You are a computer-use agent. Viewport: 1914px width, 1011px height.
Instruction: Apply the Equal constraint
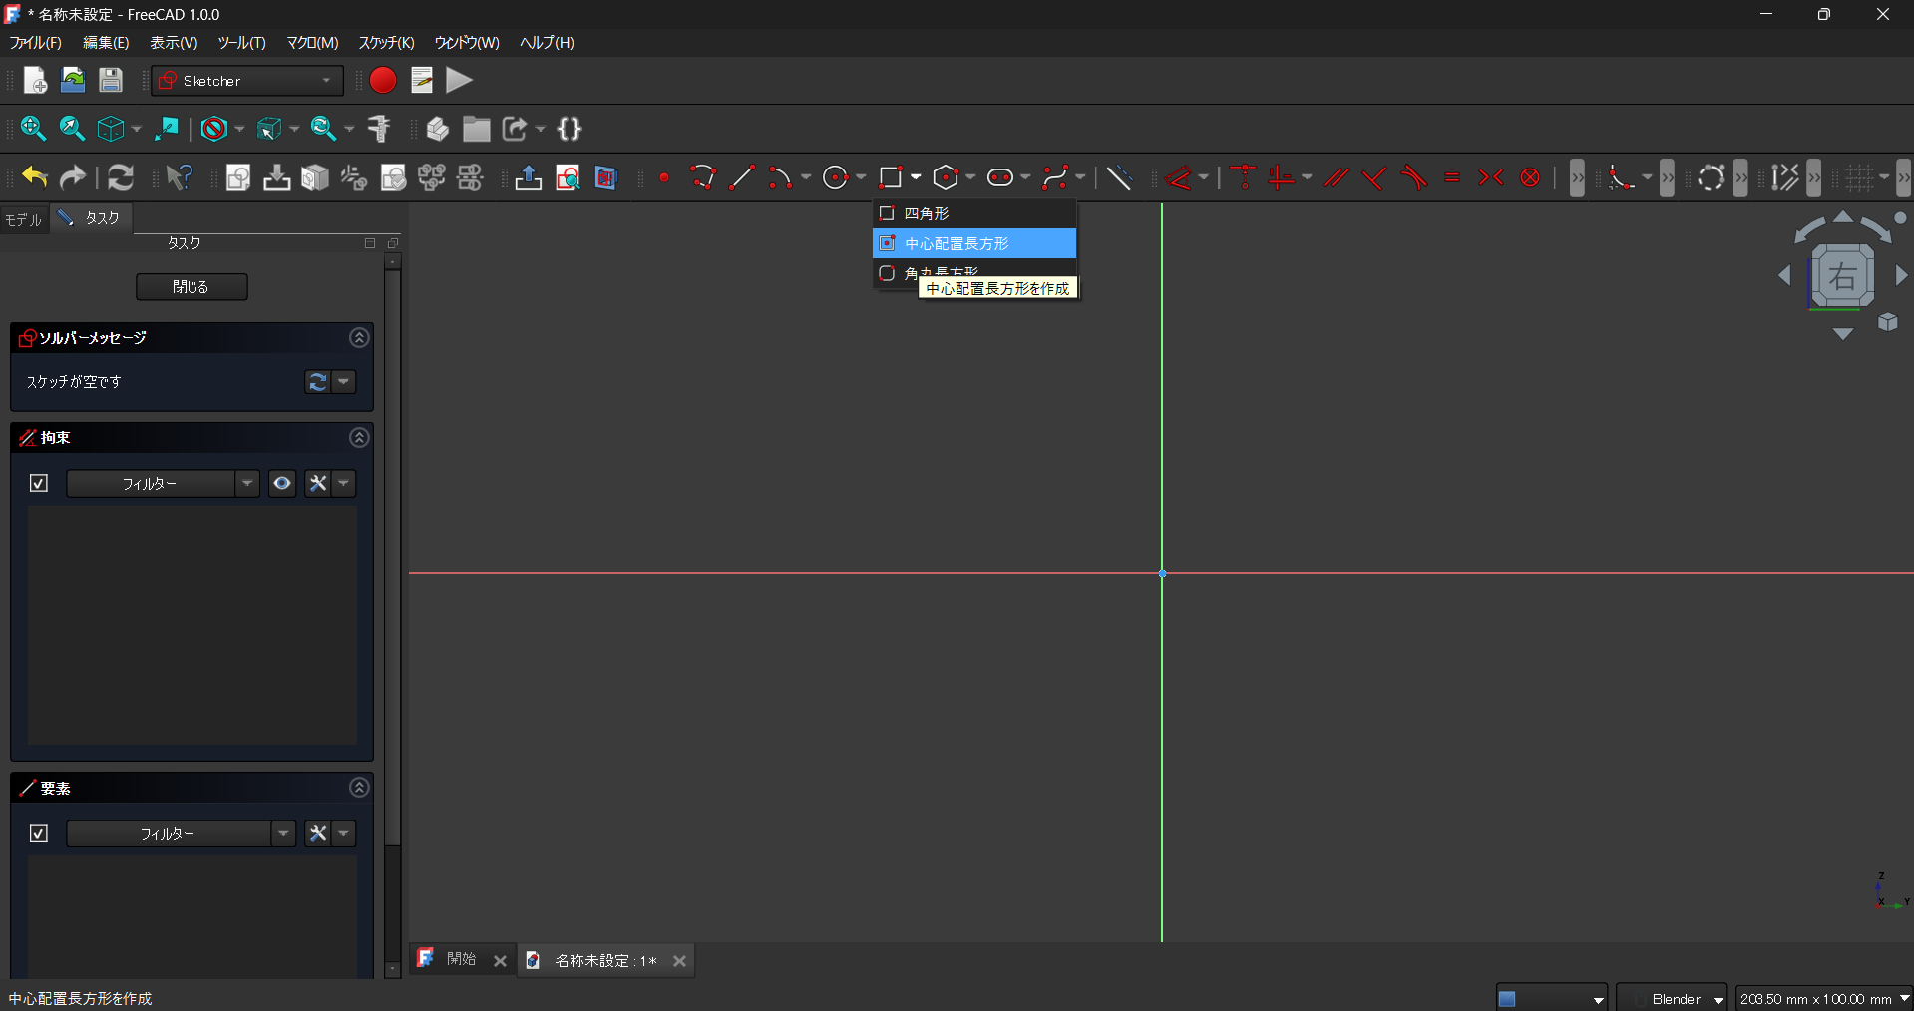1452,177
